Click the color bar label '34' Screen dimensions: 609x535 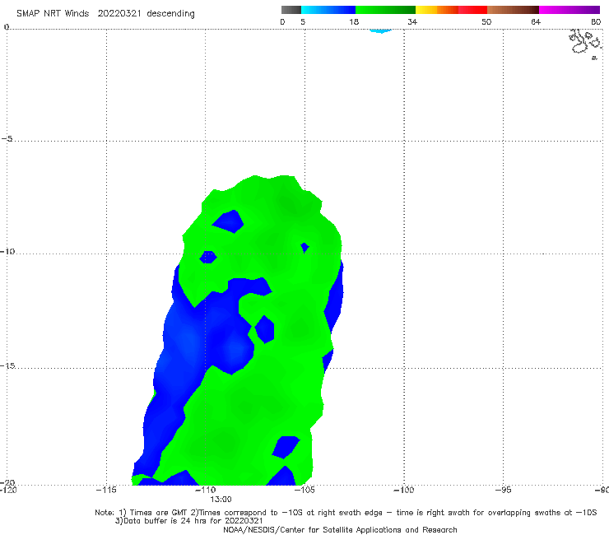[x=412, y=22]
